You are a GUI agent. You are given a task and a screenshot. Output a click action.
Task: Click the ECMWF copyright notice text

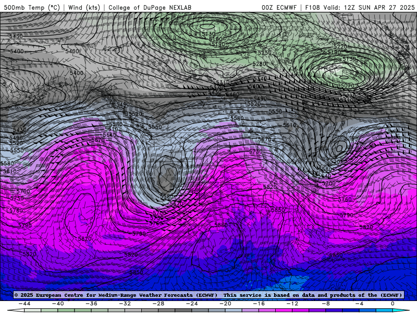(x=208, y=295)
